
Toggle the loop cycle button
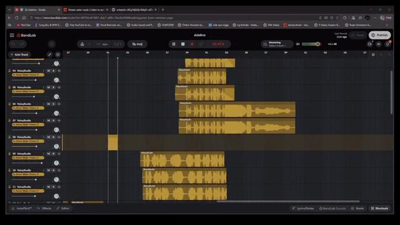[x=201, y=44]
